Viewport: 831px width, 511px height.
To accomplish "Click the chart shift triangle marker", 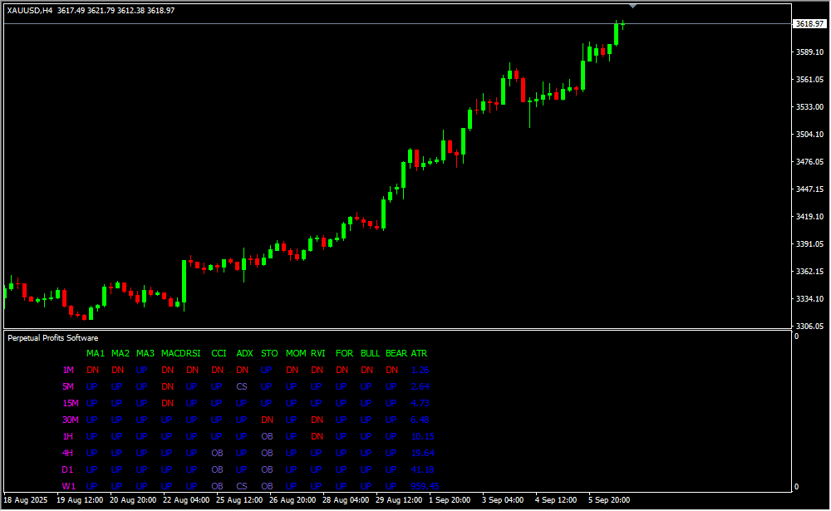I will (x=633, y=6).
